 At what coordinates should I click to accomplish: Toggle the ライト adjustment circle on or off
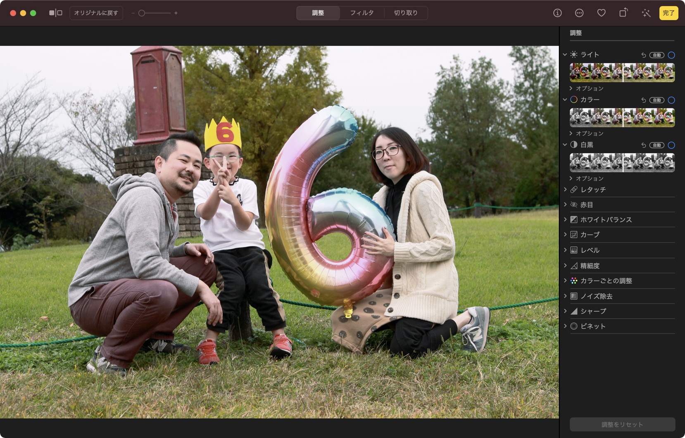point(671,55)
